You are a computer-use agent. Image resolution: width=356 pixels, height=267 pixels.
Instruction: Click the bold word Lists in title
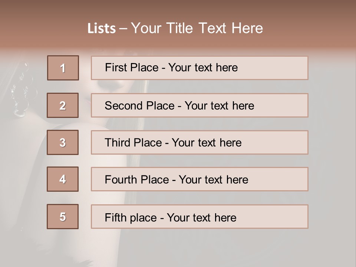pyautogui.click(x=101, y=29)
